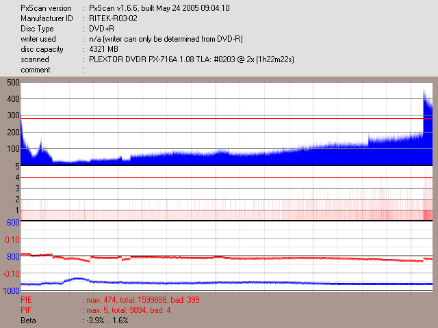This screenshot has height=328, width=438.
Task: Click the 4 PIF axis label
Action: 17,178
